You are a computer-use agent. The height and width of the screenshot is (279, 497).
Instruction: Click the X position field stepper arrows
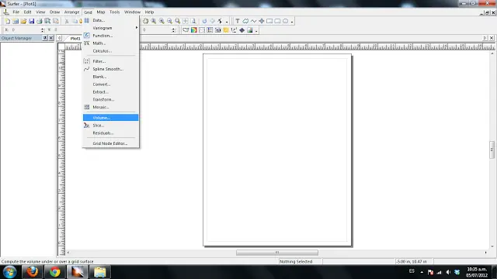coord(43,30)
